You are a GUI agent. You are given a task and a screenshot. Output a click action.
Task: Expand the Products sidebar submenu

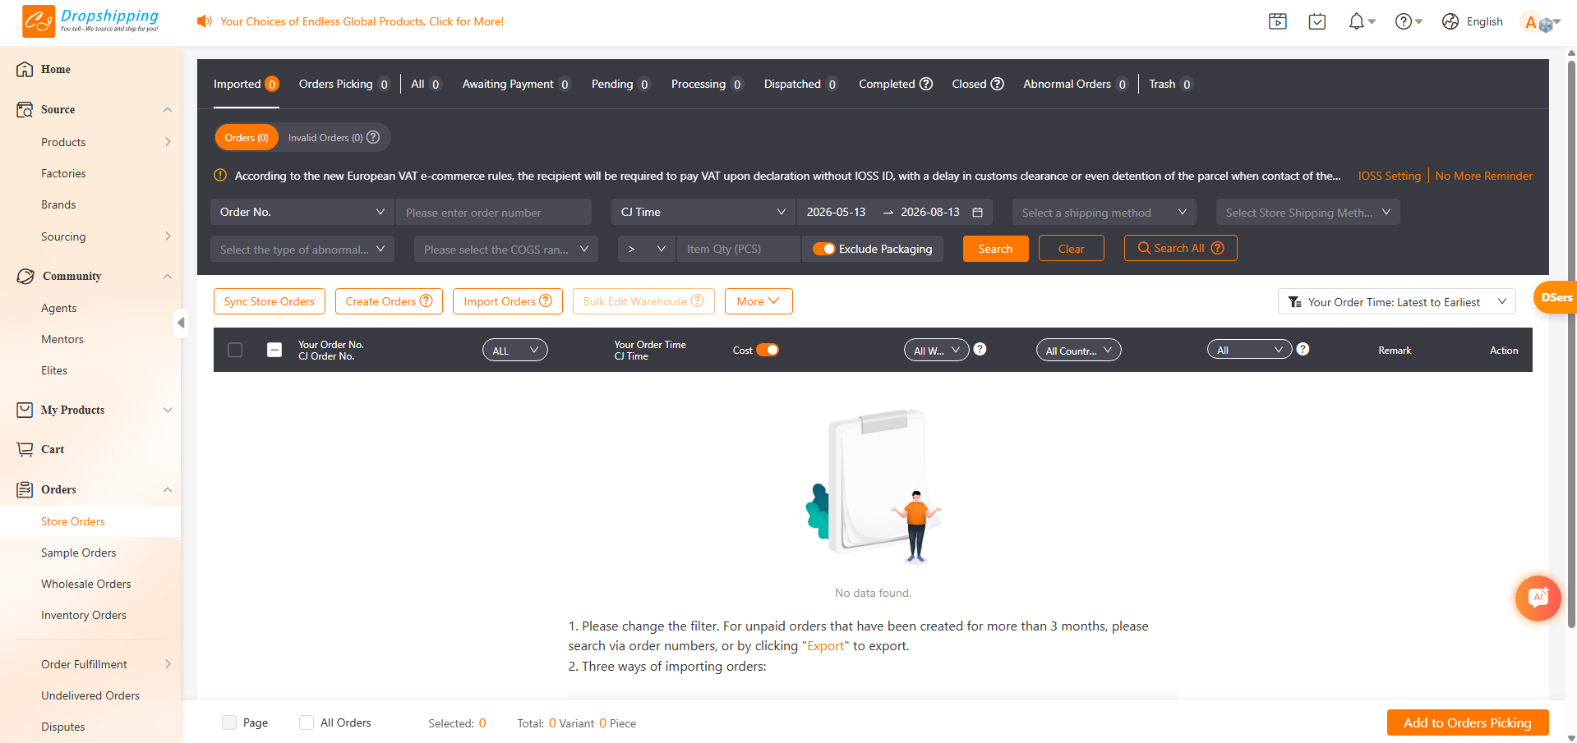(x=168, y=142)
